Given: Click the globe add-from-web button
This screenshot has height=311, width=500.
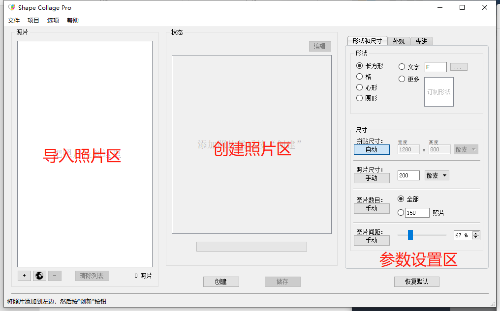Looking at the screenshot, I should pyautogui.click(x=39, y=276).
